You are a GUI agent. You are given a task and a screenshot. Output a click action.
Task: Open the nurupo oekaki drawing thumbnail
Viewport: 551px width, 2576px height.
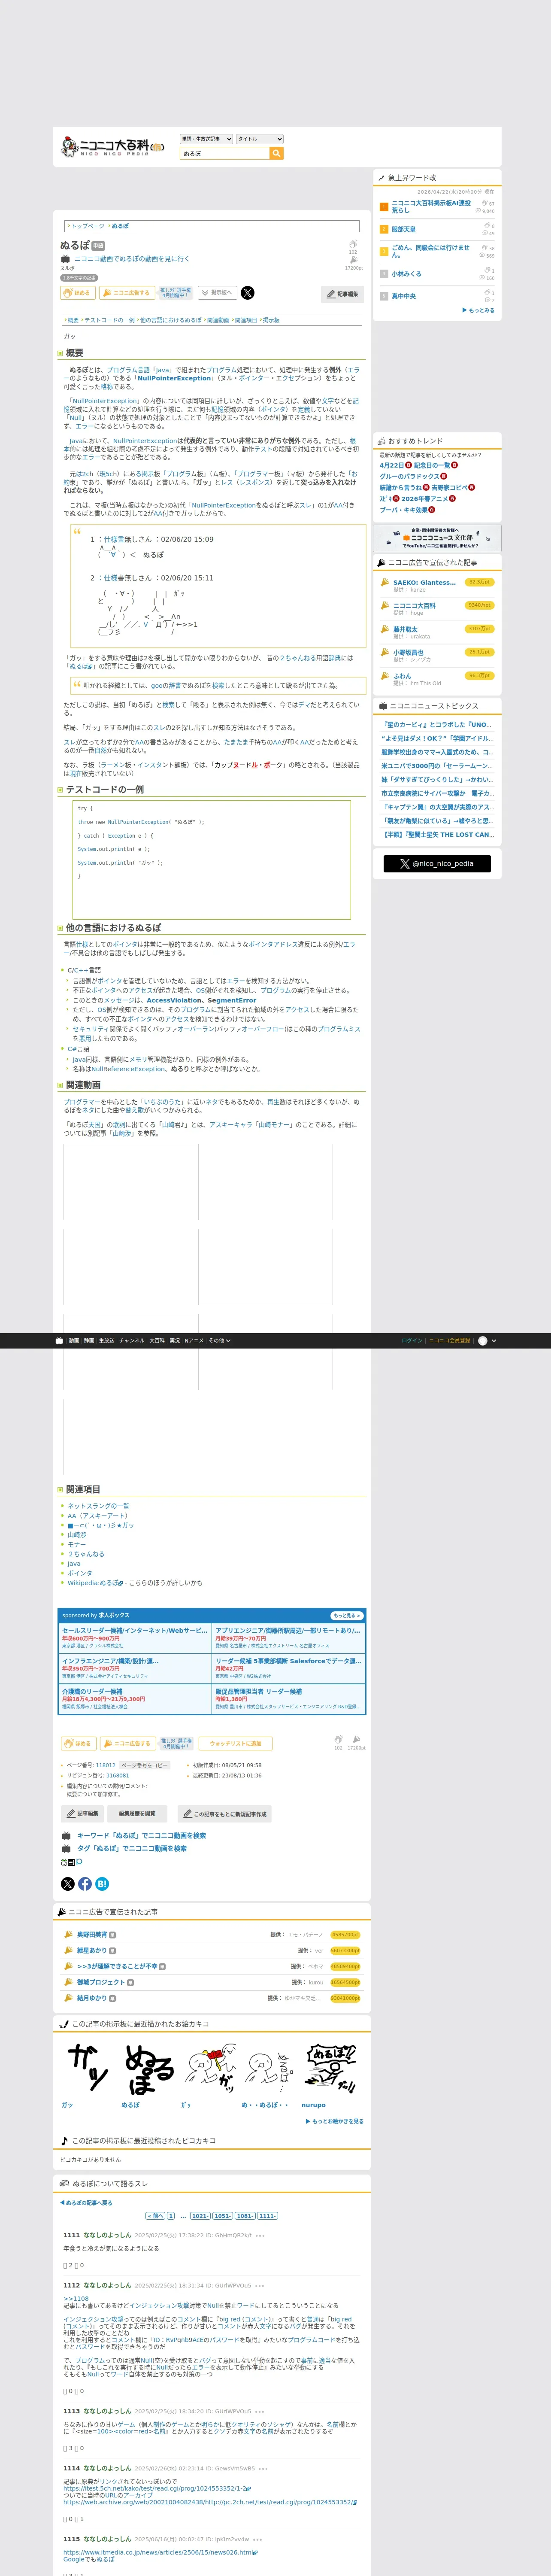[x=330, y=2069]
